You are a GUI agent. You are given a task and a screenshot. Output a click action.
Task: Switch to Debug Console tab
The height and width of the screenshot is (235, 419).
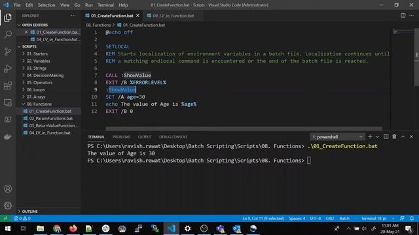173,136
